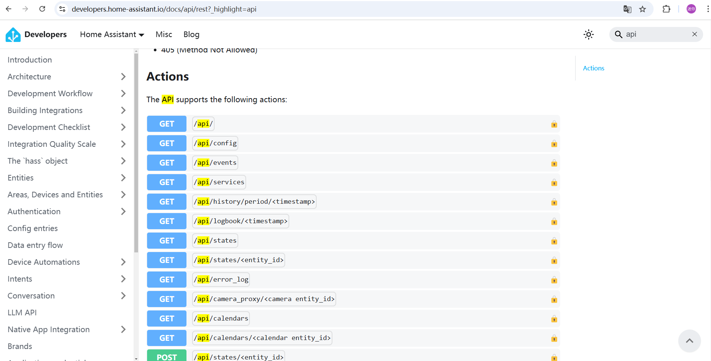This screenshot has width=711, height=361.
Task: Click the Home Assistant Developers logo
Action: 13,34
